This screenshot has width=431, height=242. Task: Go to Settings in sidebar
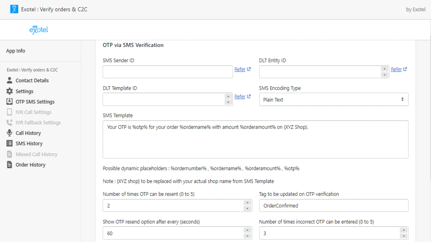pos(25,91)
